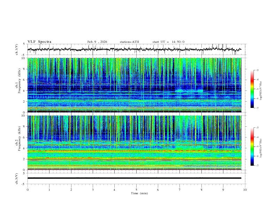Click the ch.1 frequency tick label "6"
This screenshot has height=213, width=276.
[25, 80]
